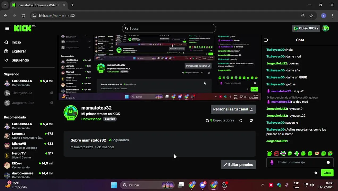Click the Conversando category link
The width and height of the screenshot is (338, 191).
tap(91, 119)
